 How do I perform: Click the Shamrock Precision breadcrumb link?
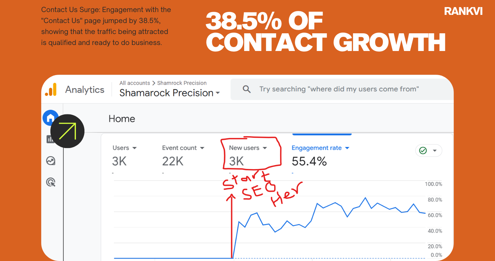[x=182, y=83]
